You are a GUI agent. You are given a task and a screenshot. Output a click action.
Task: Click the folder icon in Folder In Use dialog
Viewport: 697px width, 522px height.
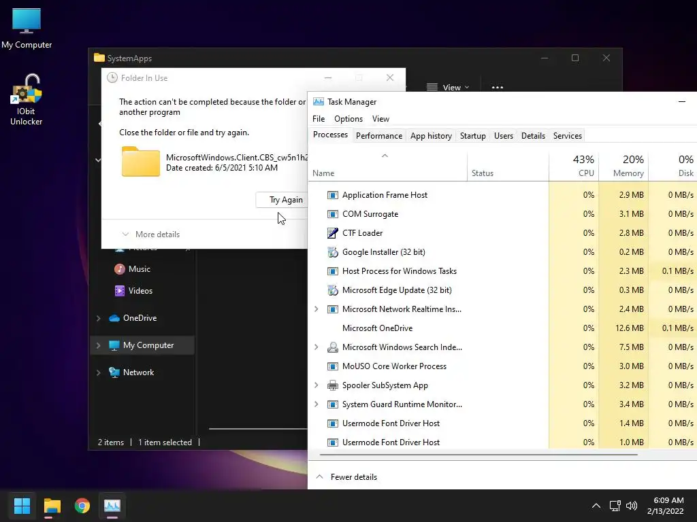tap(140, 162)
